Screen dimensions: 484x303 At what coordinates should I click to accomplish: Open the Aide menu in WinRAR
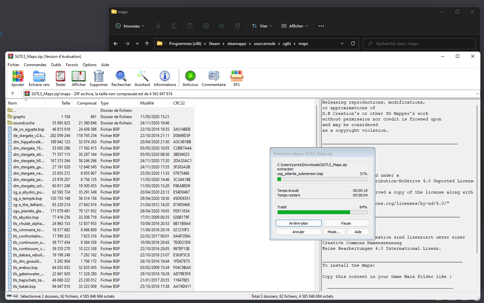click(105, 65)
